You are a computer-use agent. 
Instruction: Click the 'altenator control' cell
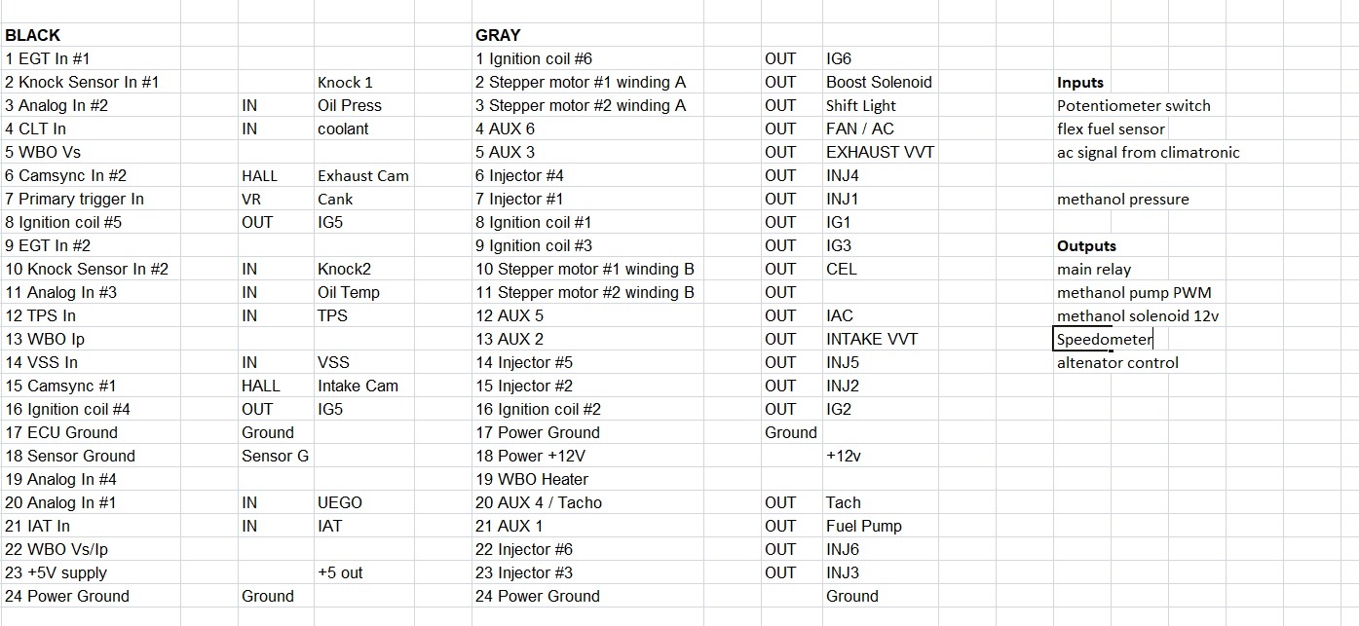pyautogui.click(x=1117, y=362)
